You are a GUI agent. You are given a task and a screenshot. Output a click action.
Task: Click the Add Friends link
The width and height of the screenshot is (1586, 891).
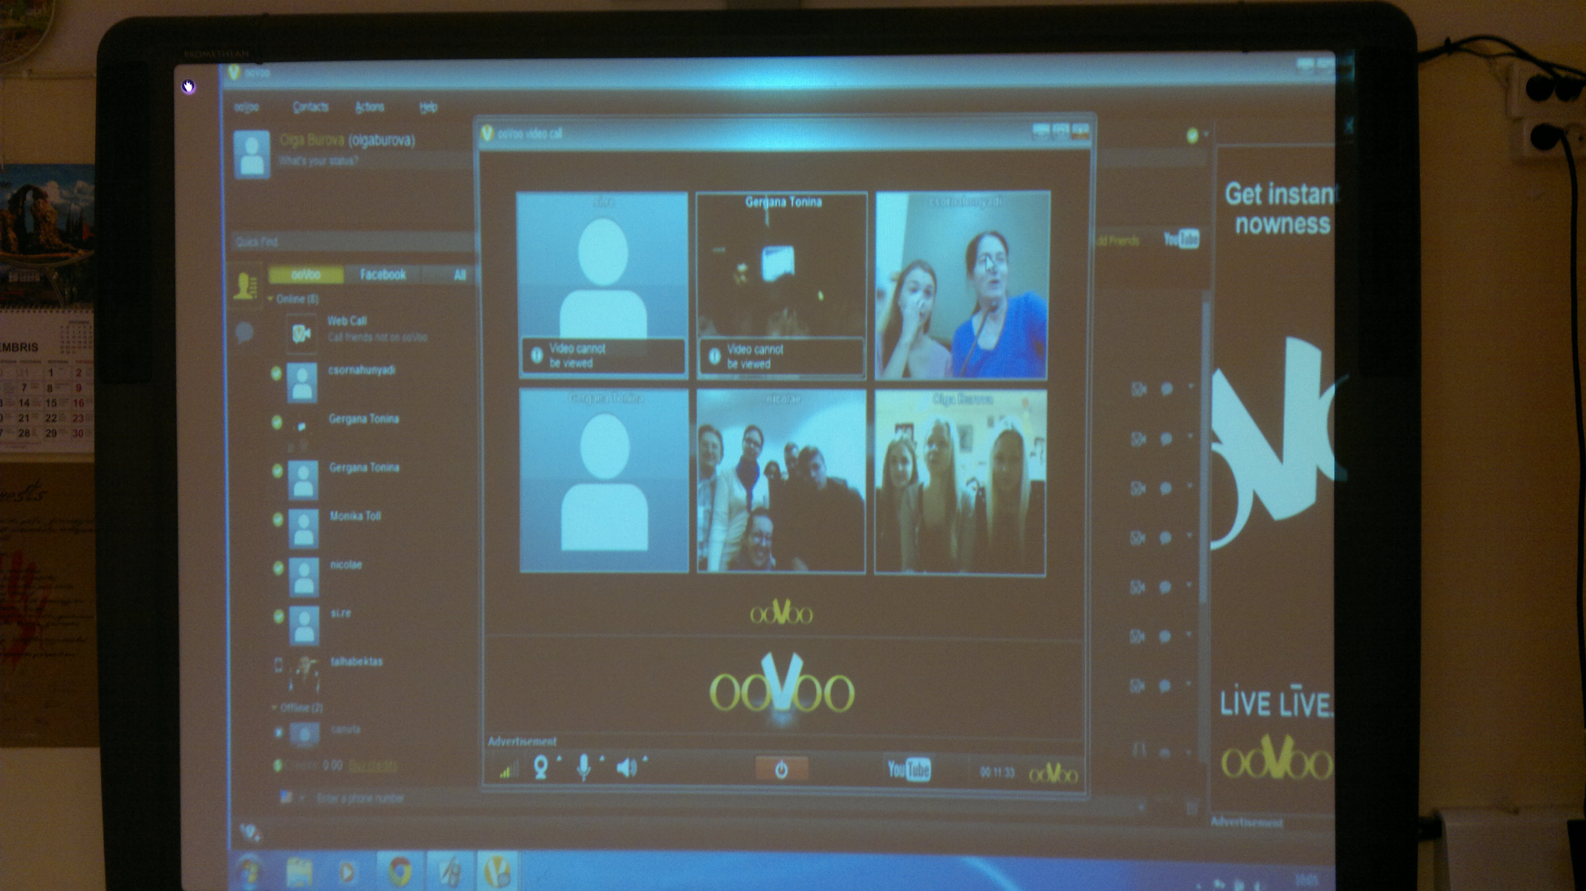(1117, 241)
